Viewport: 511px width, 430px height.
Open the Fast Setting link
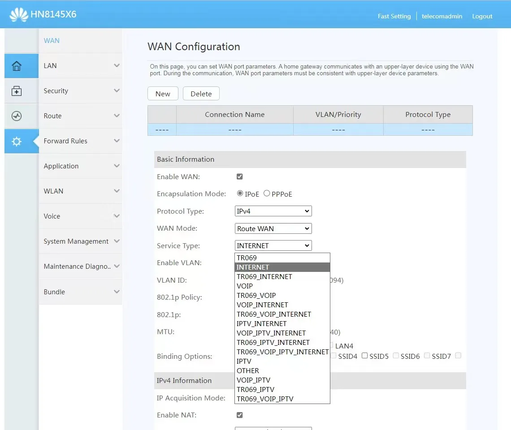(x=394, y=16)
